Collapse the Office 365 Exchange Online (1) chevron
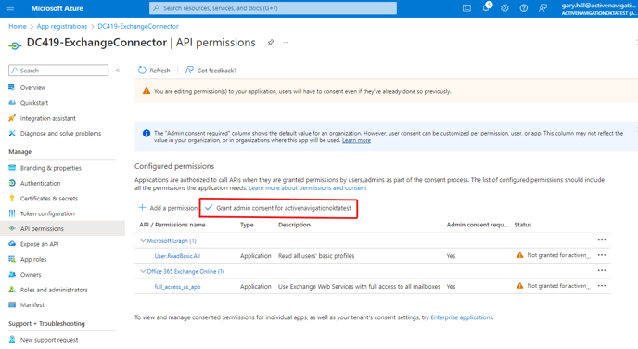The image size is (638, 349). (x=143, y=271)
